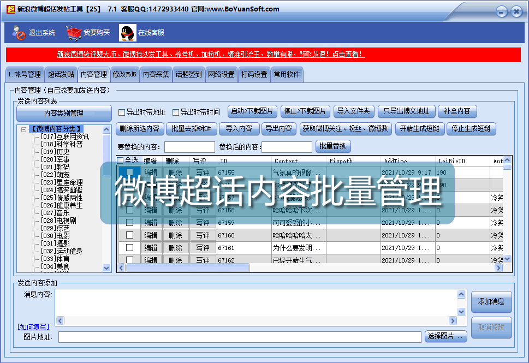Click content table scroll-left arrow
The height and width of the screenshot is (363, 529).
pyautogui.click(x=121, y=268)
